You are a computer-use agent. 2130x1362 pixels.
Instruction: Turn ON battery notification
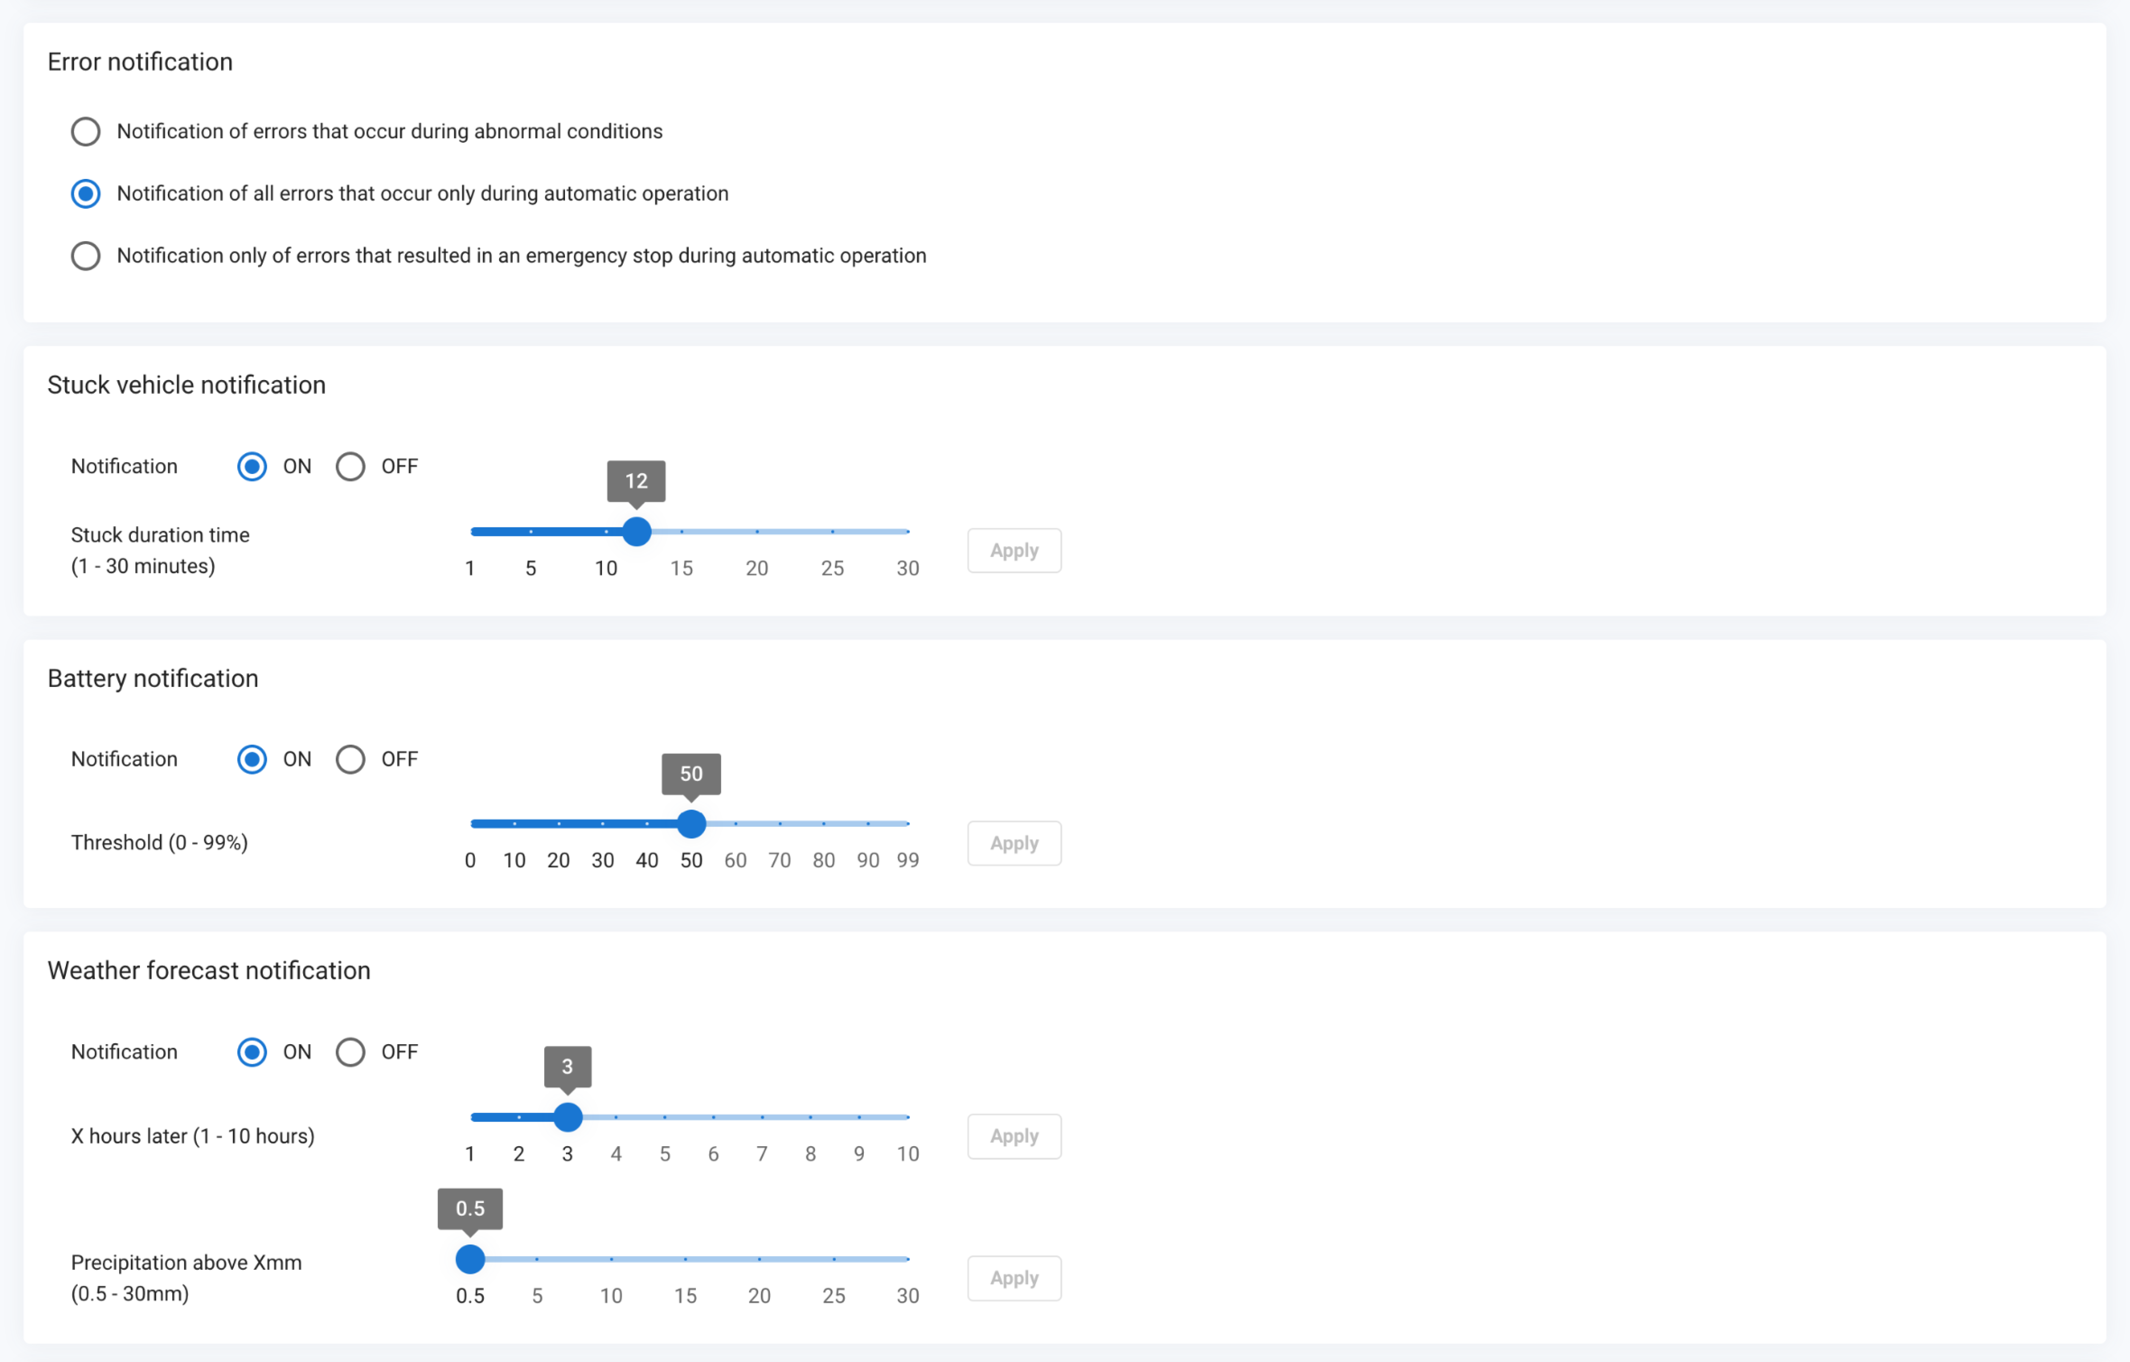tap(252, 759)
